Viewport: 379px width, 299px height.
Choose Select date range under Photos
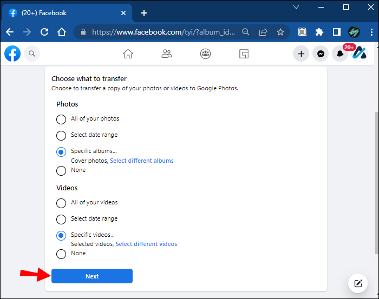coord(61,135)
